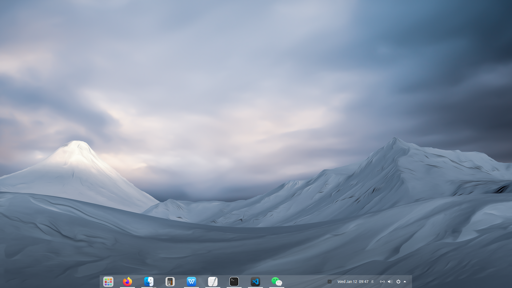Open calendar from Wed Jan 12 date
Image resolution: width=512 pixels, height=288 pixels.
(x=347, y=282)
